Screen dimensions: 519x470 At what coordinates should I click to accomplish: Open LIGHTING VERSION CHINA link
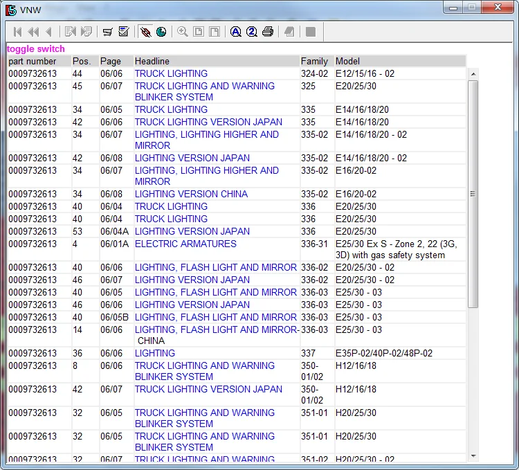tap(191, 194)
